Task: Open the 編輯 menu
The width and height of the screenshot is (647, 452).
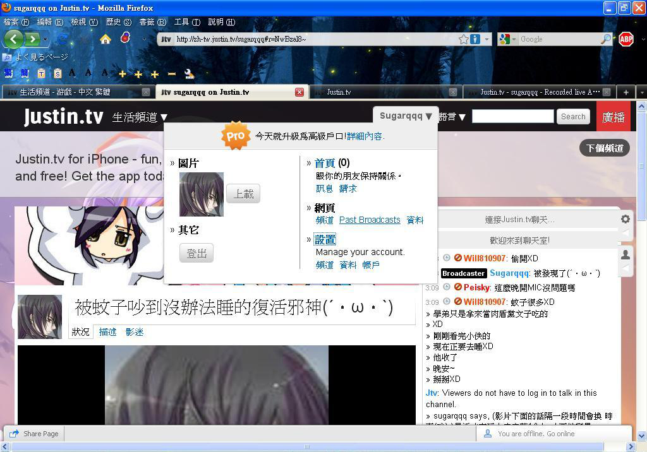Action: click(x=50, y=22)
